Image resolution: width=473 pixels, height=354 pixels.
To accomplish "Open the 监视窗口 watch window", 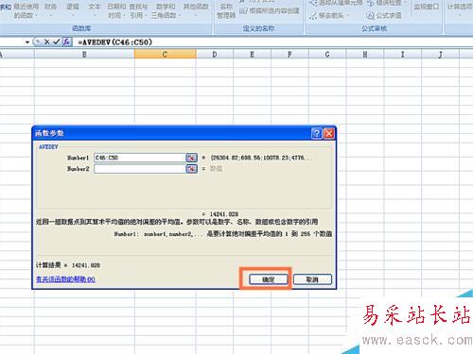I will (427, 7).
